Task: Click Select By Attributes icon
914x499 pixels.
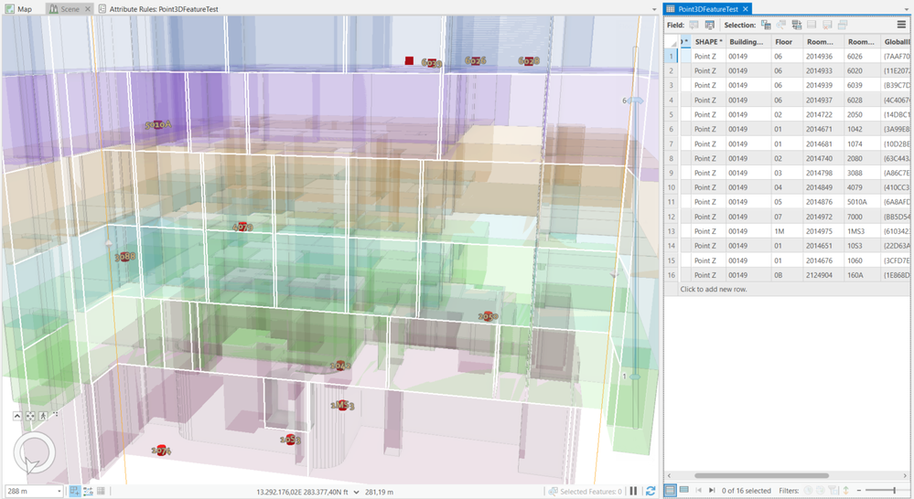Action: [x=766, y=25]
